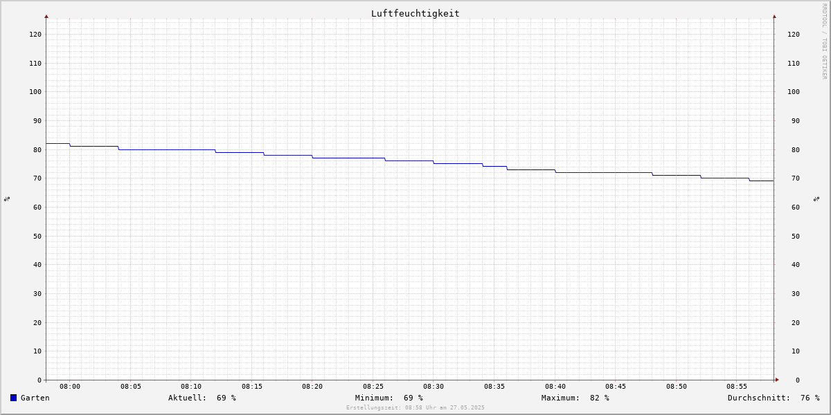Click the 08:20 time axis label
Viewport: 831px width, 415px height.
pyautogui.click(x=312, y=386)
